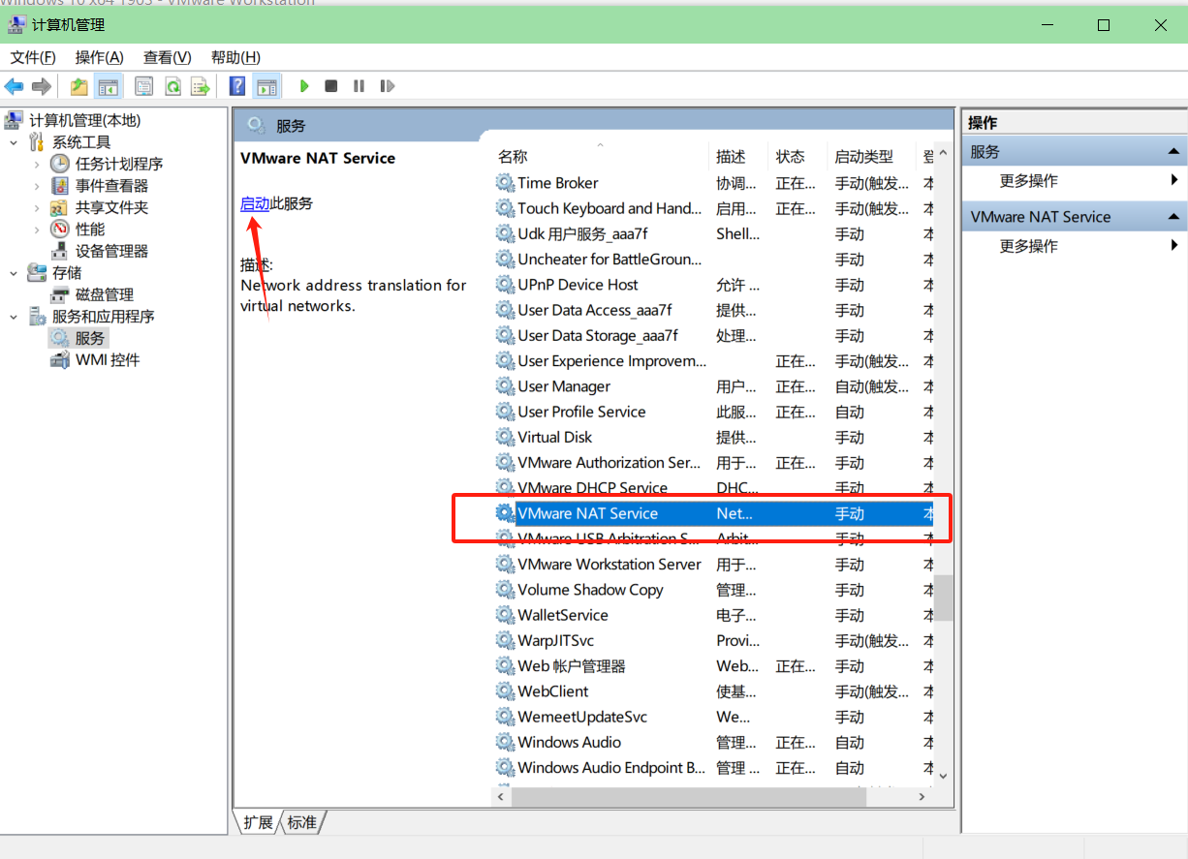Select the Volume Shadow Copy service
Image resolution: width=1188 pixels, height=859 pixels.
click(x=714, y=590)
